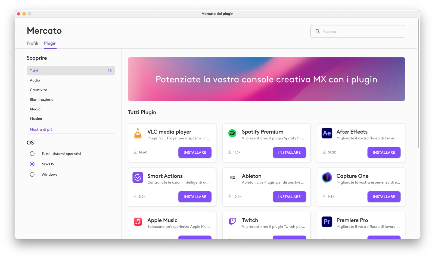
Task: Click the search magnifier icon
Action: [x=318, y=31]
